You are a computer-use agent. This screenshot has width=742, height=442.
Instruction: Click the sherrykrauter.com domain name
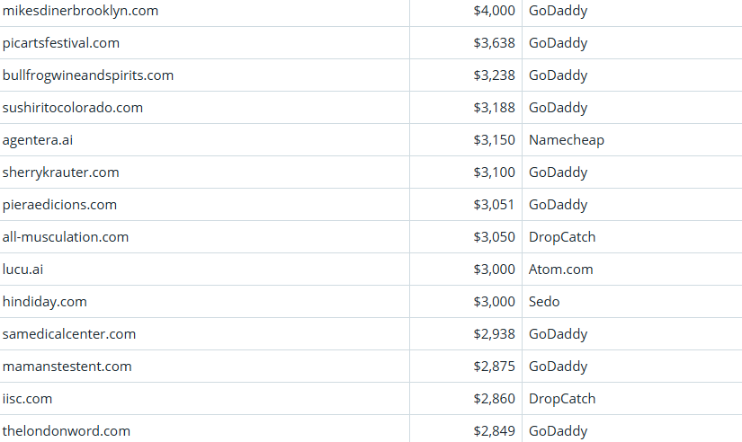61,172
